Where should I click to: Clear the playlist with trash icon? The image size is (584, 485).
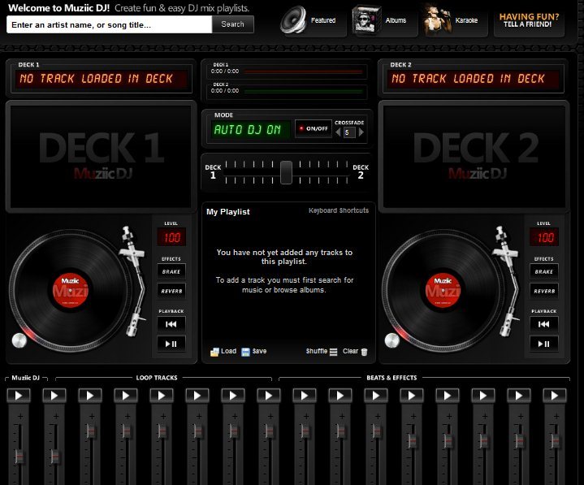click(x=355, y=352)
